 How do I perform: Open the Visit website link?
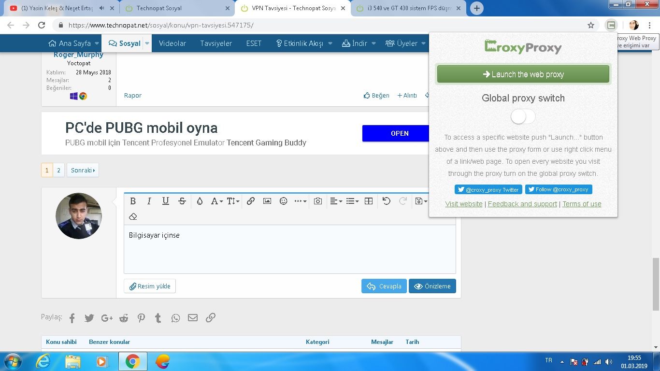(464, 204)
